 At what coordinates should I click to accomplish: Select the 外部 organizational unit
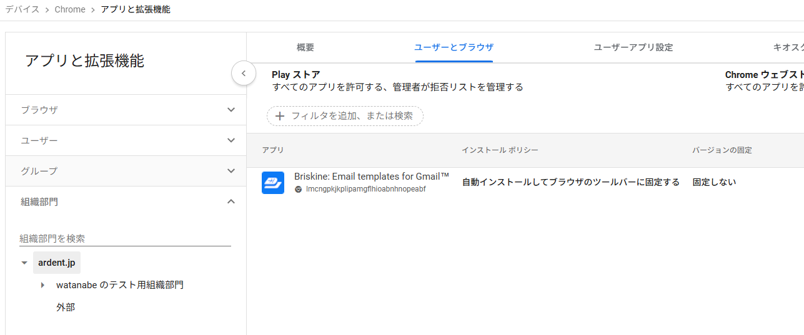coord(66,308)
